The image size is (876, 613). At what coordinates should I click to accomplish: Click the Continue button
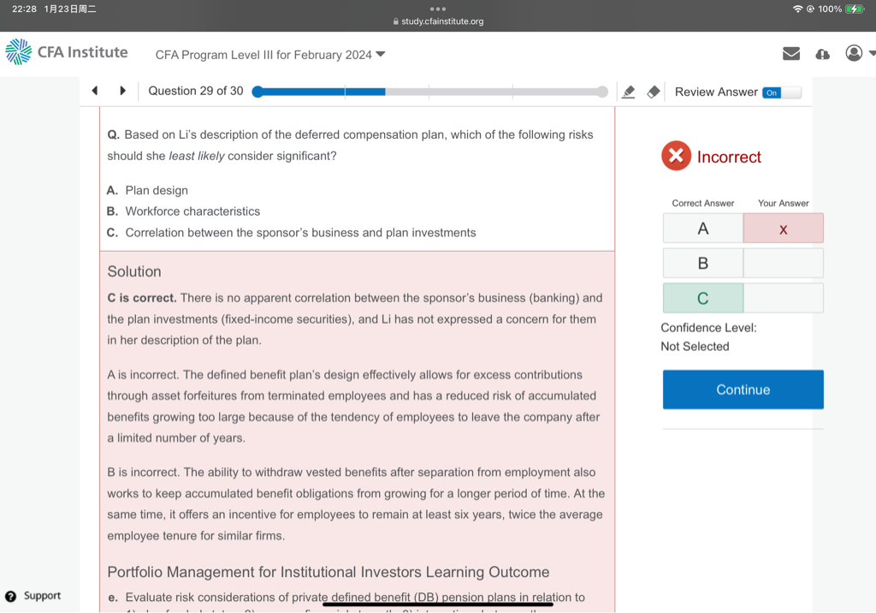[x=743, y=390]
